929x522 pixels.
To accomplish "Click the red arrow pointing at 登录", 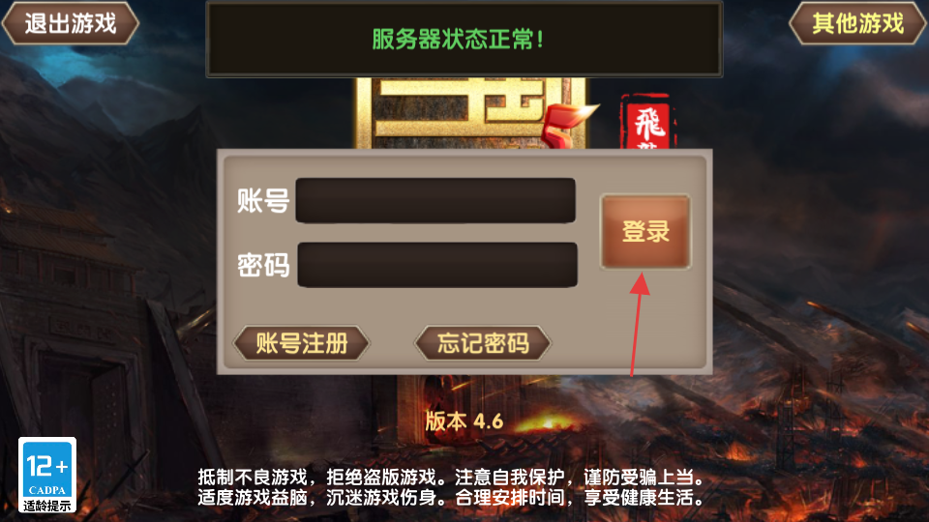I will [x=638, y=324].
